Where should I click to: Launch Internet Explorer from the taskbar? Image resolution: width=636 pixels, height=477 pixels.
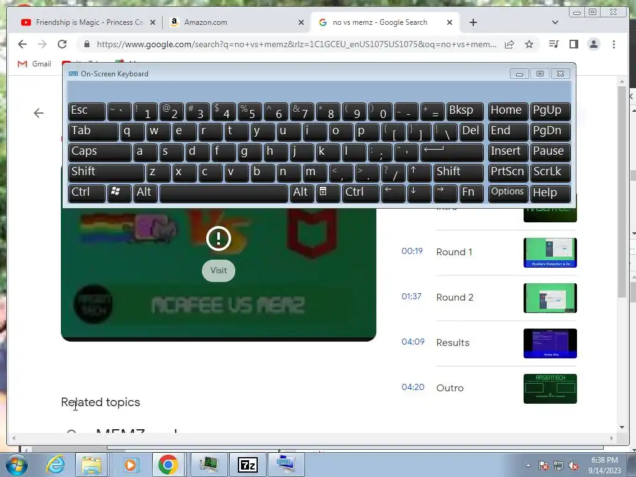point(55,465)
